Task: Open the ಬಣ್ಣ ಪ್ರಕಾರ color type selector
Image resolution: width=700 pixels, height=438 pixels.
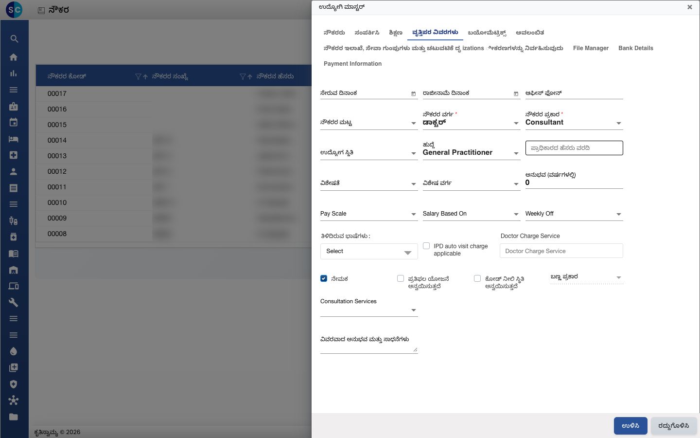Action: [587, 277]
